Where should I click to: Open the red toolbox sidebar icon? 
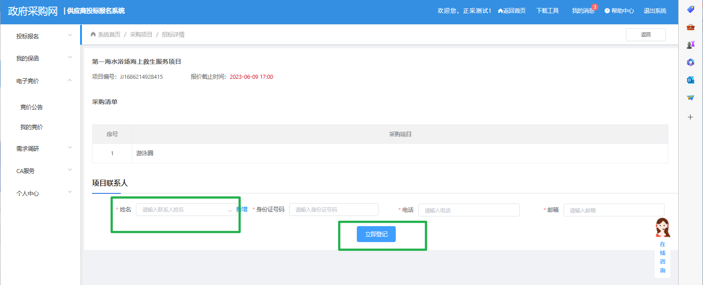[x=690, y=27]
